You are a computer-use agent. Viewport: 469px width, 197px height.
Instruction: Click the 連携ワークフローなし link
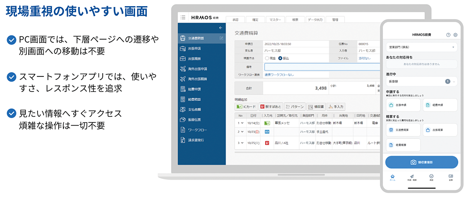point(280,75)
